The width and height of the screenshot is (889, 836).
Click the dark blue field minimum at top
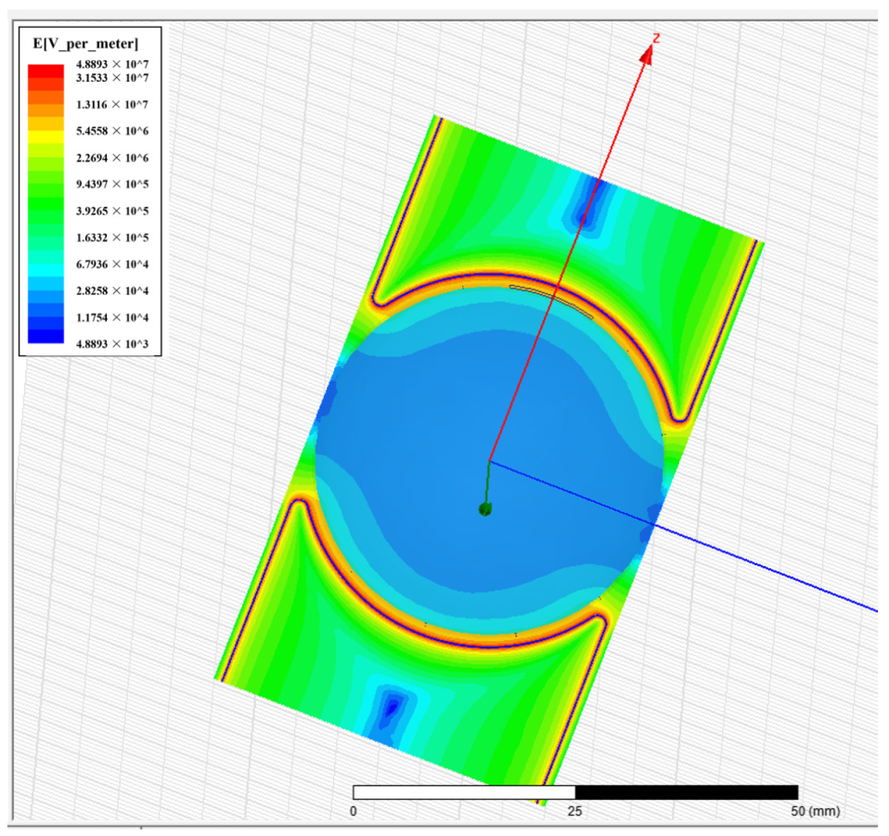pyautogui.click(x=586, y=208)
